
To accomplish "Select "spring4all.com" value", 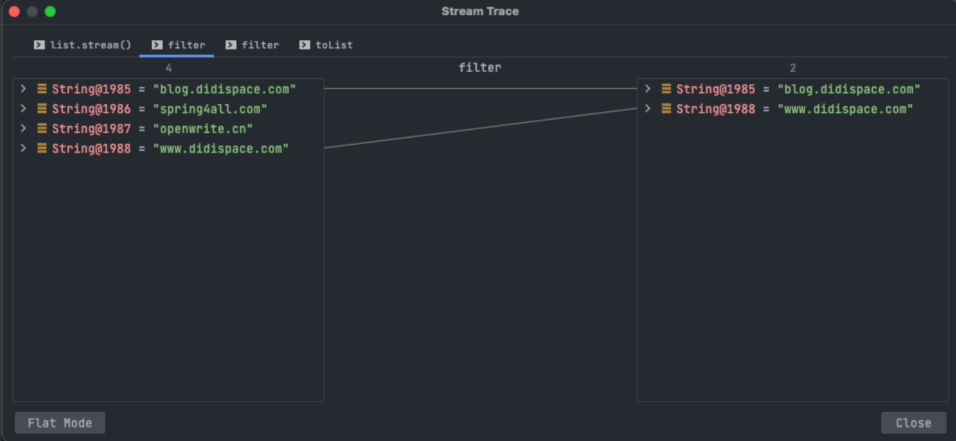I will 209,109.
